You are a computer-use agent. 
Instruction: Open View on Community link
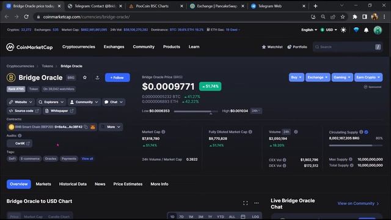[358, 204]
